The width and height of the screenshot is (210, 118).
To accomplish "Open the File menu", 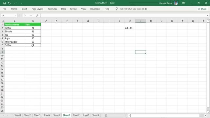I will tap(4, 9).
